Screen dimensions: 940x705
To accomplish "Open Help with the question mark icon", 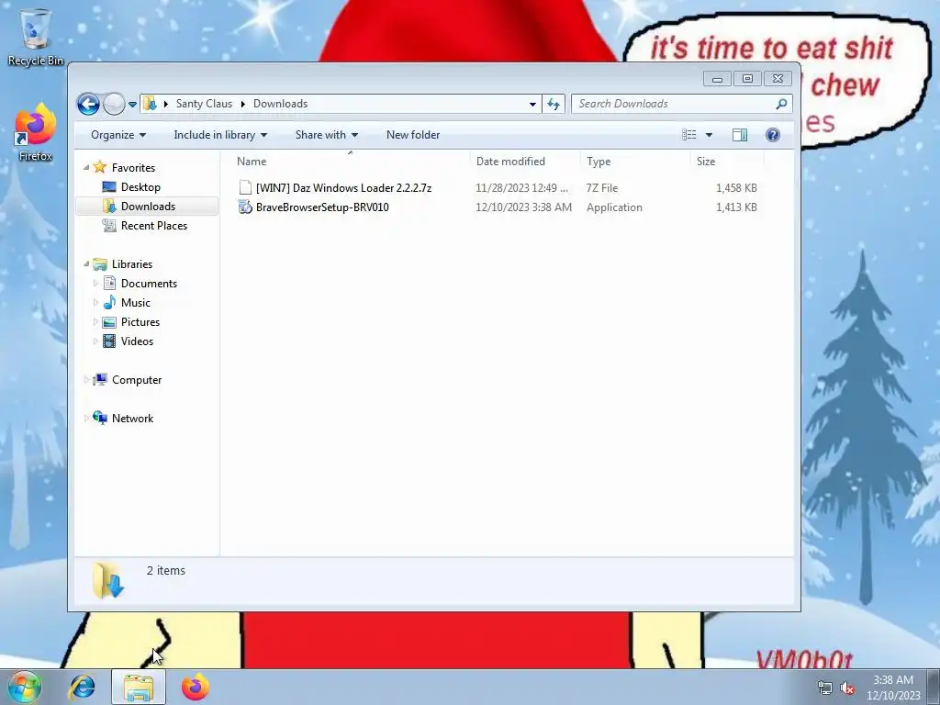I will 773,135.
